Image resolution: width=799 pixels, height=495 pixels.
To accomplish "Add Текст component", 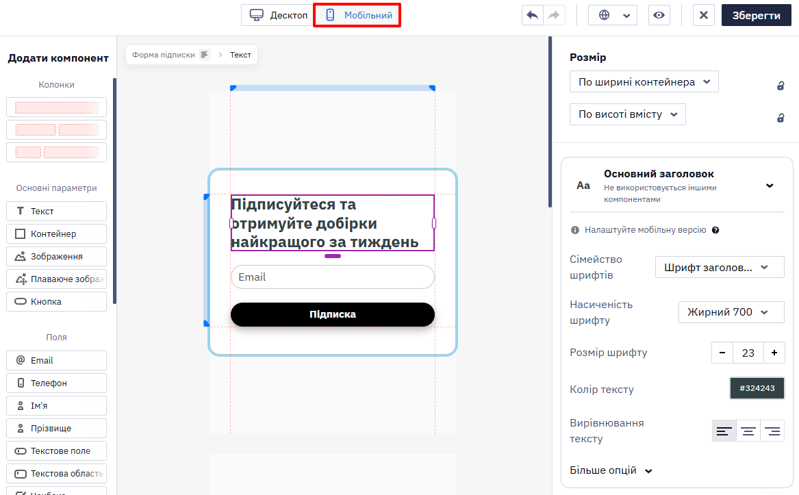I will (57, 211).
